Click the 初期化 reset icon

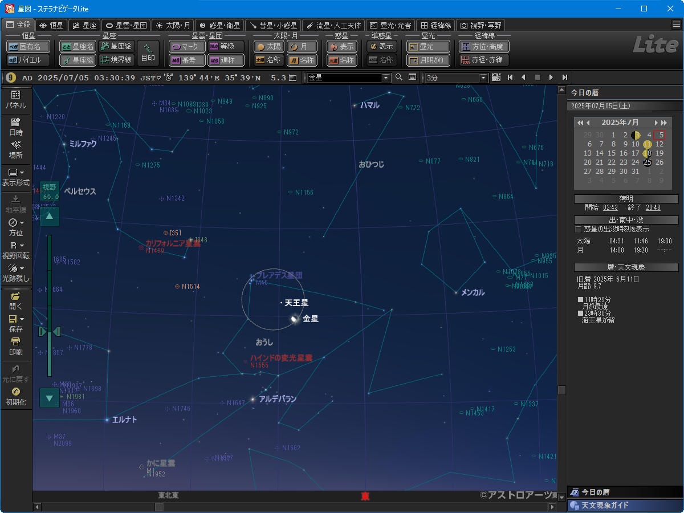(15, 392)
